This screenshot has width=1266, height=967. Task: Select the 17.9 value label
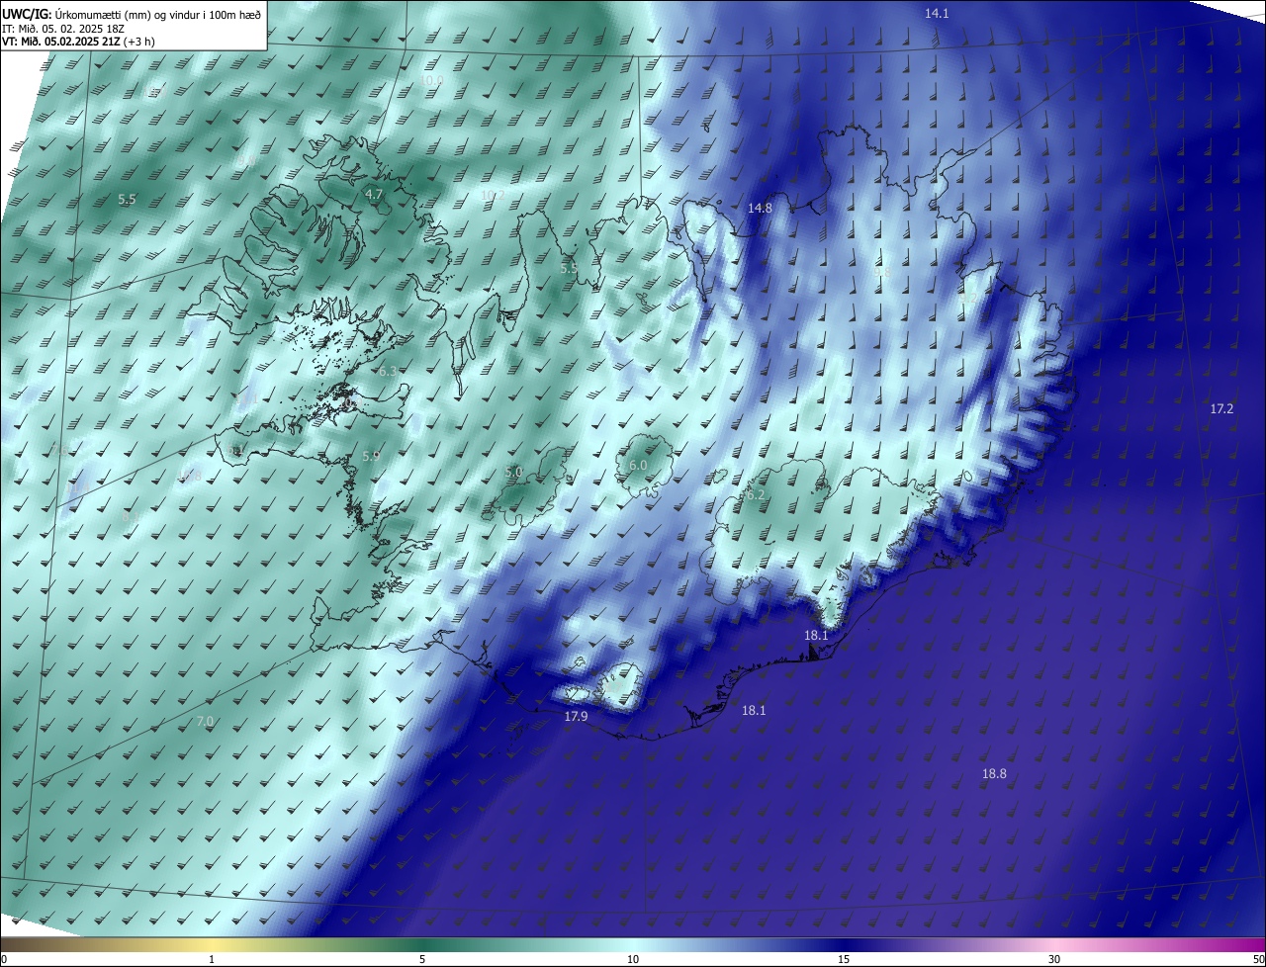(x=576, y=716)
